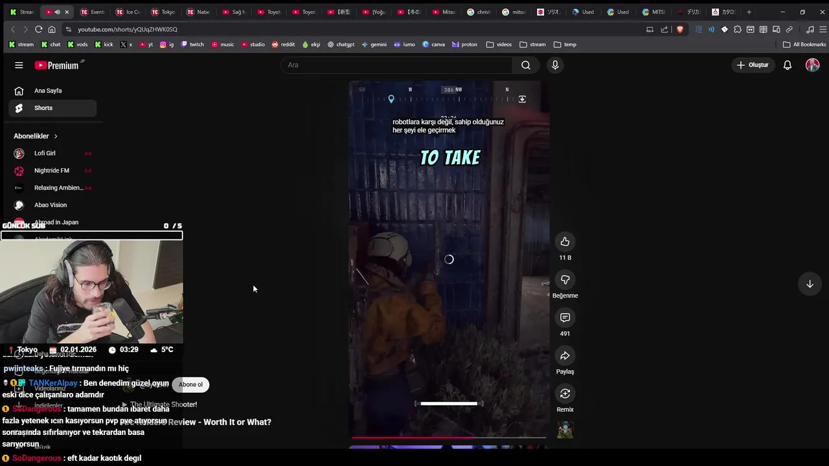Open the canva bookmark
This screenshot has height=466, width=829.
click(433, 45)
